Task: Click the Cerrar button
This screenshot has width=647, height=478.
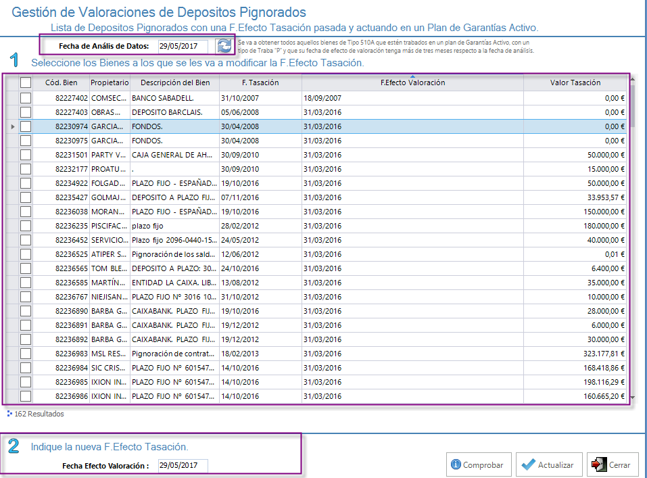Action: point(612,464)
